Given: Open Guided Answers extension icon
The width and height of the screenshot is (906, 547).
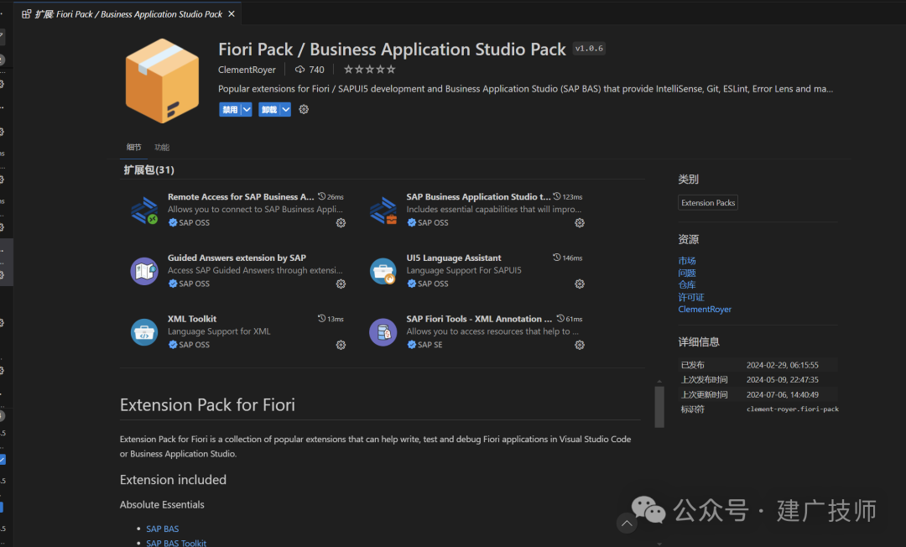Looking at the screenshot, I should click(144, 271).
